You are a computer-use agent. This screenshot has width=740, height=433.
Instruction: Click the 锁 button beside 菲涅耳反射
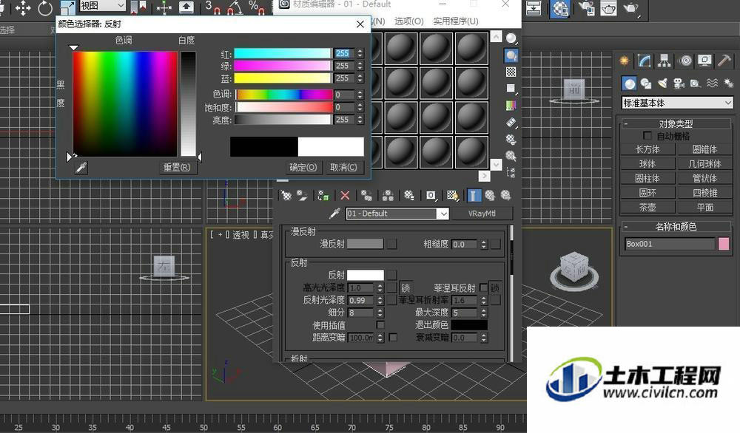(494, 287)
